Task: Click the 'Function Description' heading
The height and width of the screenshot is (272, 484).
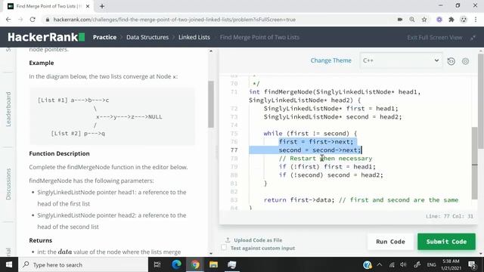Action: tap(59, 153)
